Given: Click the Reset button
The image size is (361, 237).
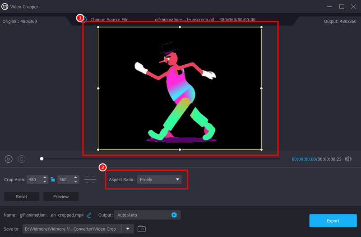Looking at the screenshot, I should click(22, 197).
